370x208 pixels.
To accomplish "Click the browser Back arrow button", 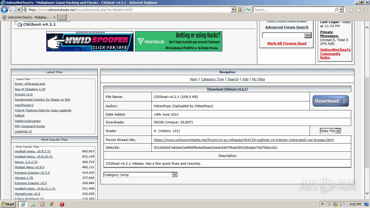I will pos(5,10).
